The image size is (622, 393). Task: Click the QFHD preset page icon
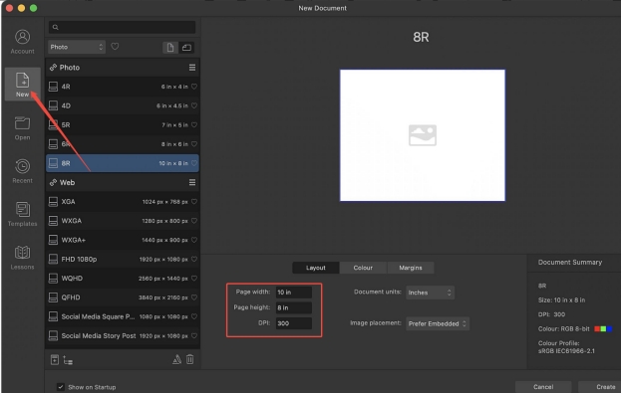53,297
